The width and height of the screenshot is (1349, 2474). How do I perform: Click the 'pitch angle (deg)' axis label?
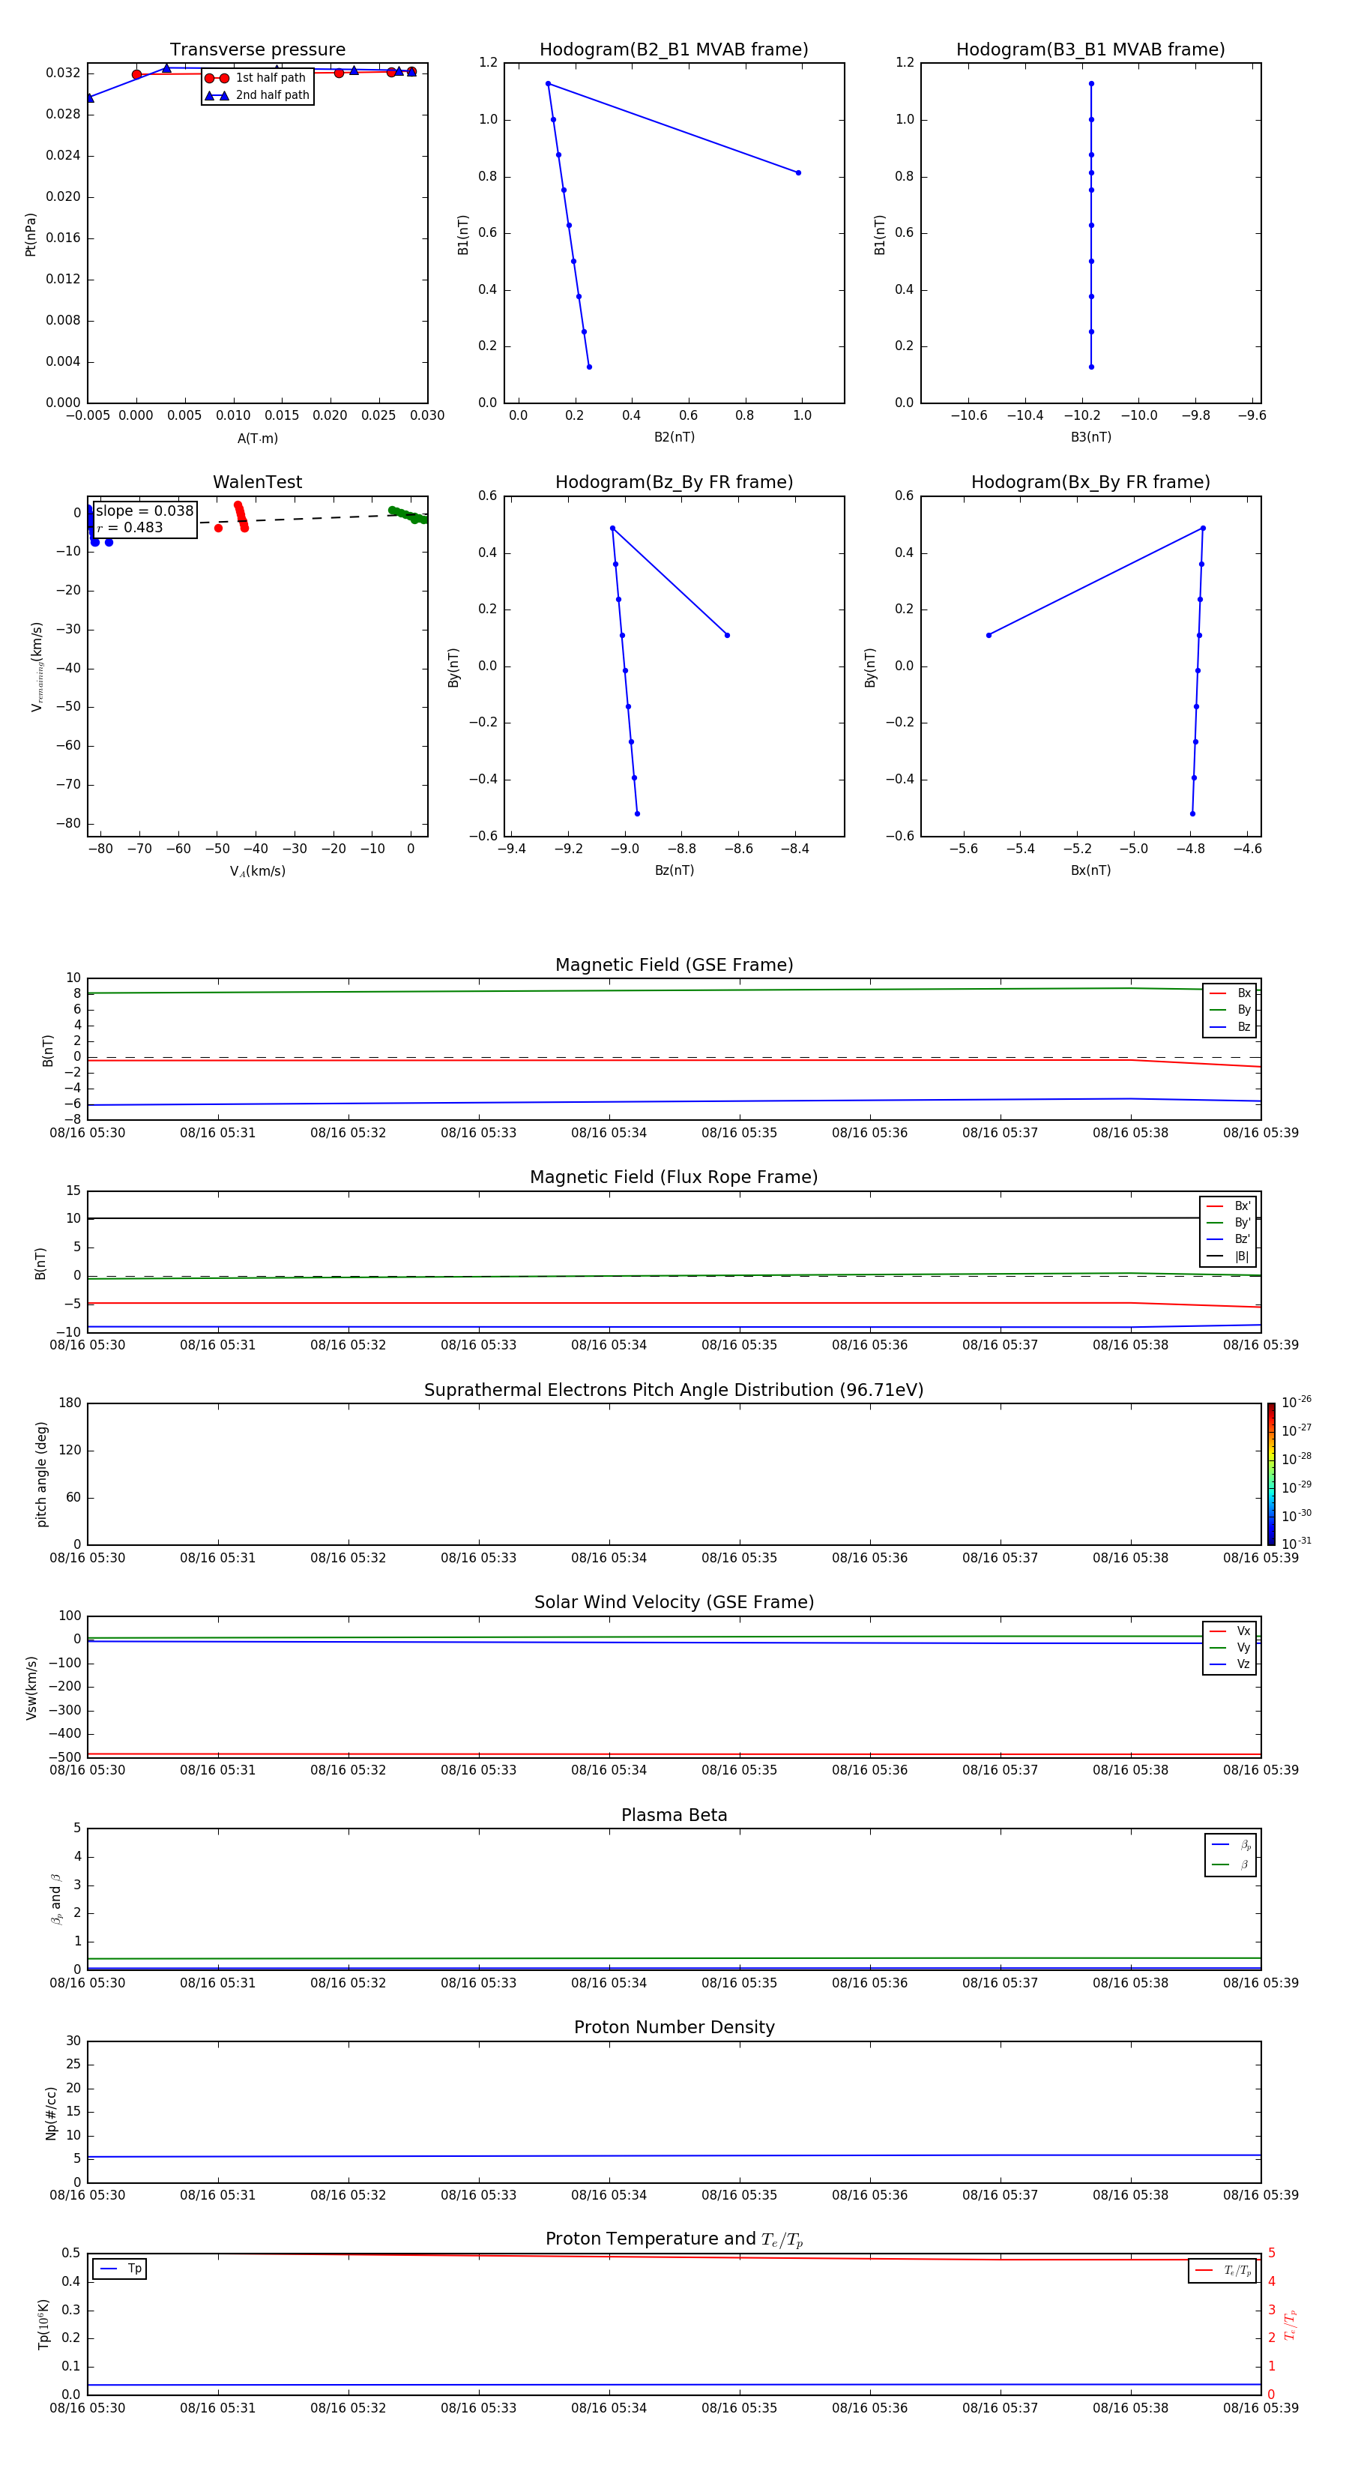pyautogui.click(x=41, y=1474)
